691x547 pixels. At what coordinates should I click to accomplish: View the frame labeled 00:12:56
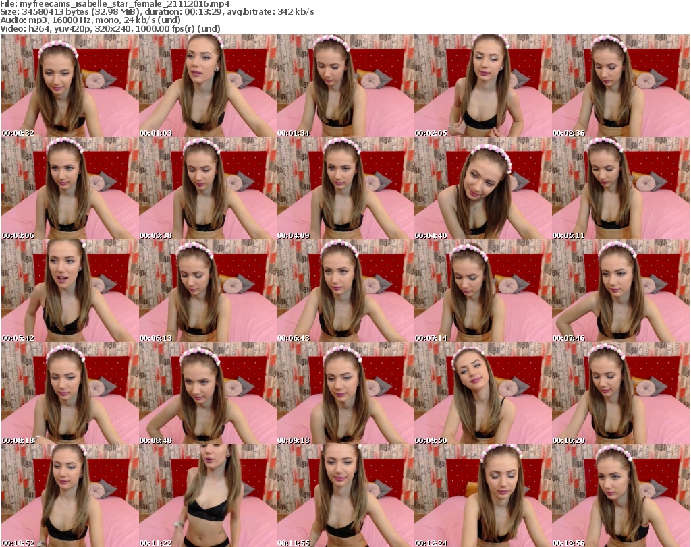[x=621, y=496]
